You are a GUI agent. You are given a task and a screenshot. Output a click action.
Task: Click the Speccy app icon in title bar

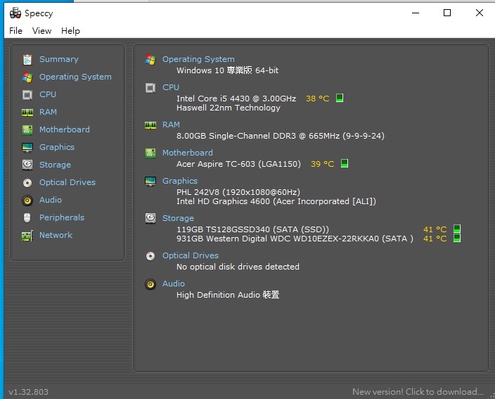coord(15,13)
